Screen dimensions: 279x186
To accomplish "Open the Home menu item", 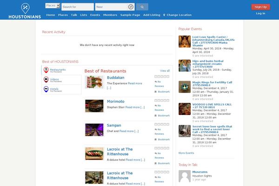I will pos(51,15).
